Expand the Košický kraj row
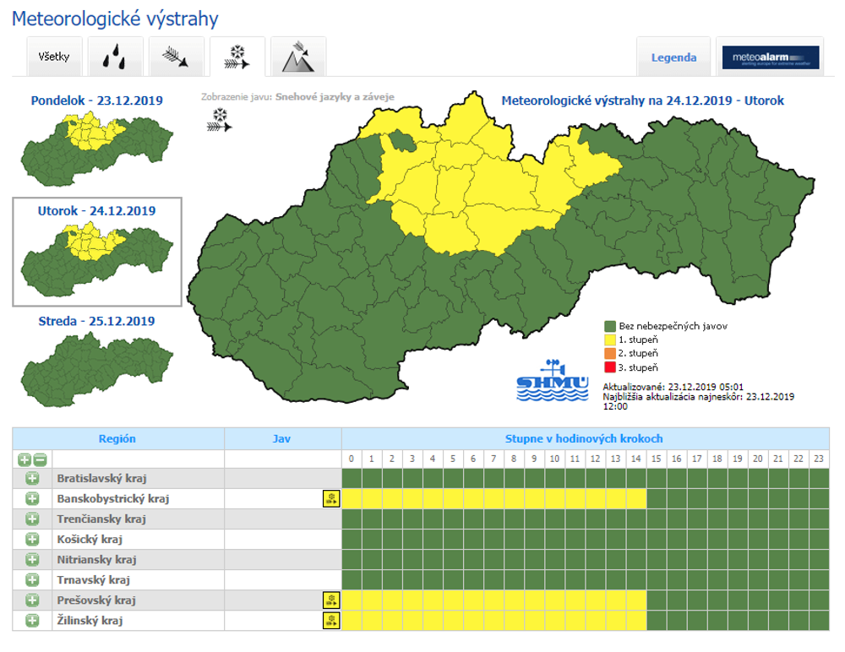Screen dimensions: 845x652 32,540
